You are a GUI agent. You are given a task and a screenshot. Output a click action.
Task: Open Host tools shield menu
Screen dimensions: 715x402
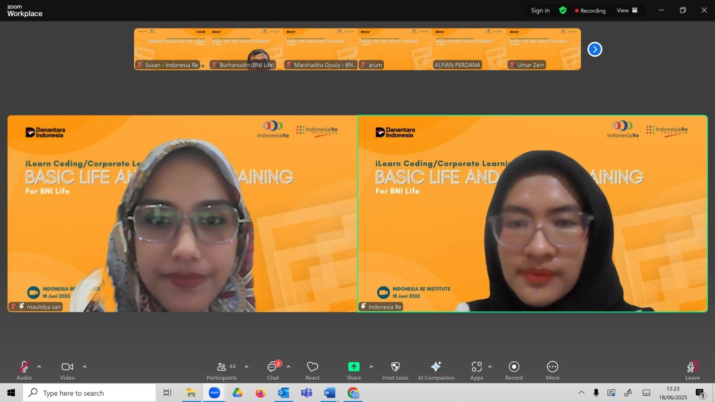coord(395,370)
